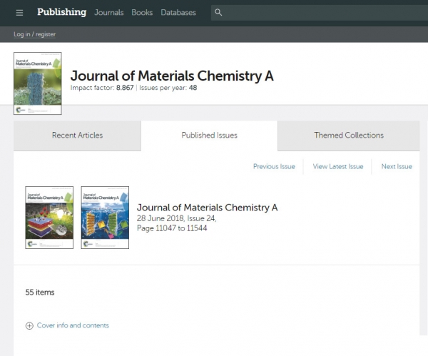428x356 pixels.
Task: Open the journal cover thumbnail beside the title
Action: pos(38,83)
